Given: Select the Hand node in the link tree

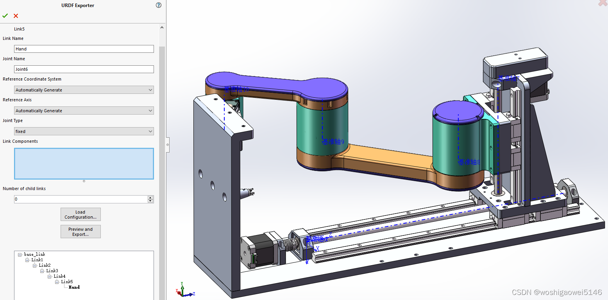Looking at the screenshot, I should [x=74, y=287].
